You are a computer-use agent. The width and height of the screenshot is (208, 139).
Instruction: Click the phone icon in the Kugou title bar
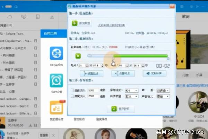[x=191, y=6]
